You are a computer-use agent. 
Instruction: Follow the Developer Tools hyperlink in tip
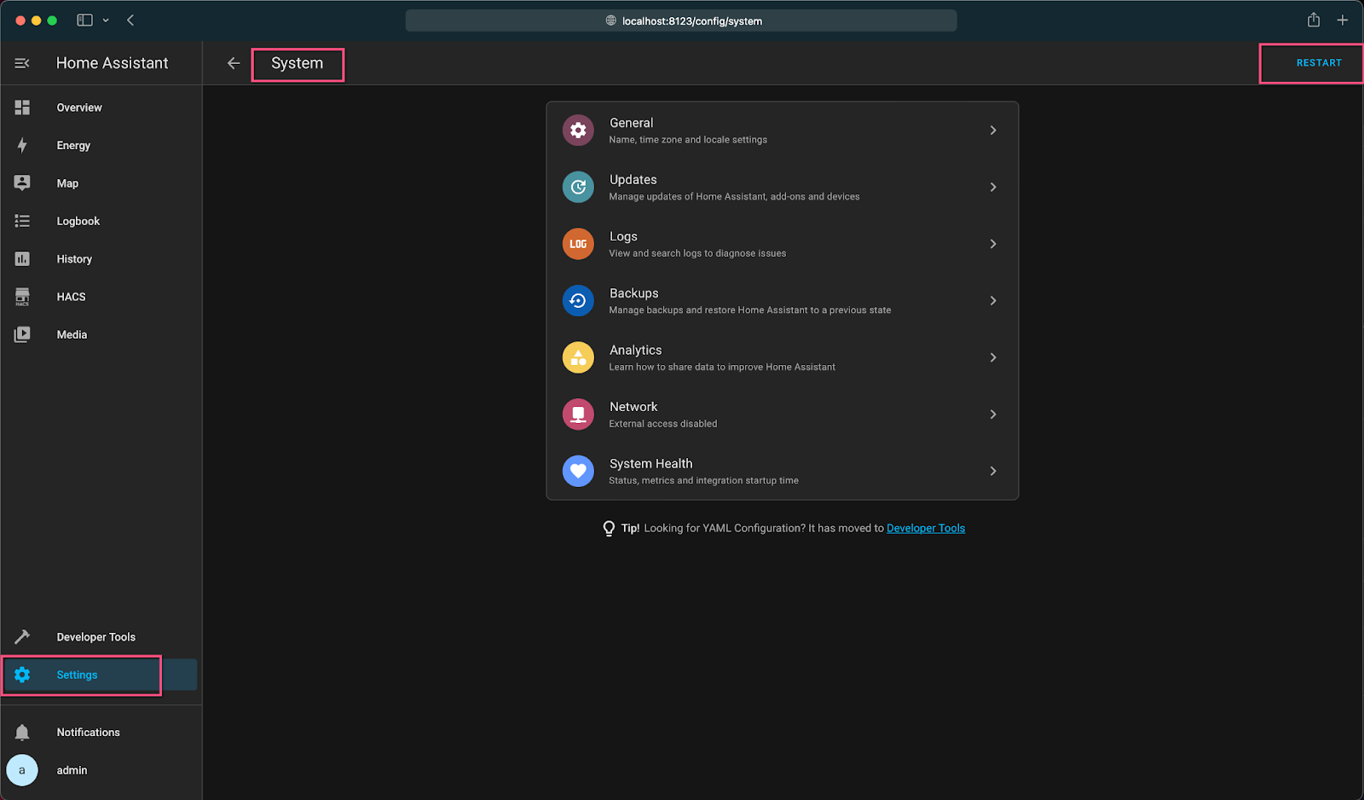(x=926, y=528)
